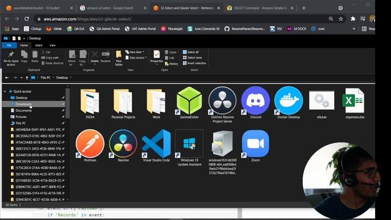Screen dimensions: 391x220
Task: Open Pluralsight bookmark
Action: (x=172, y=29)
